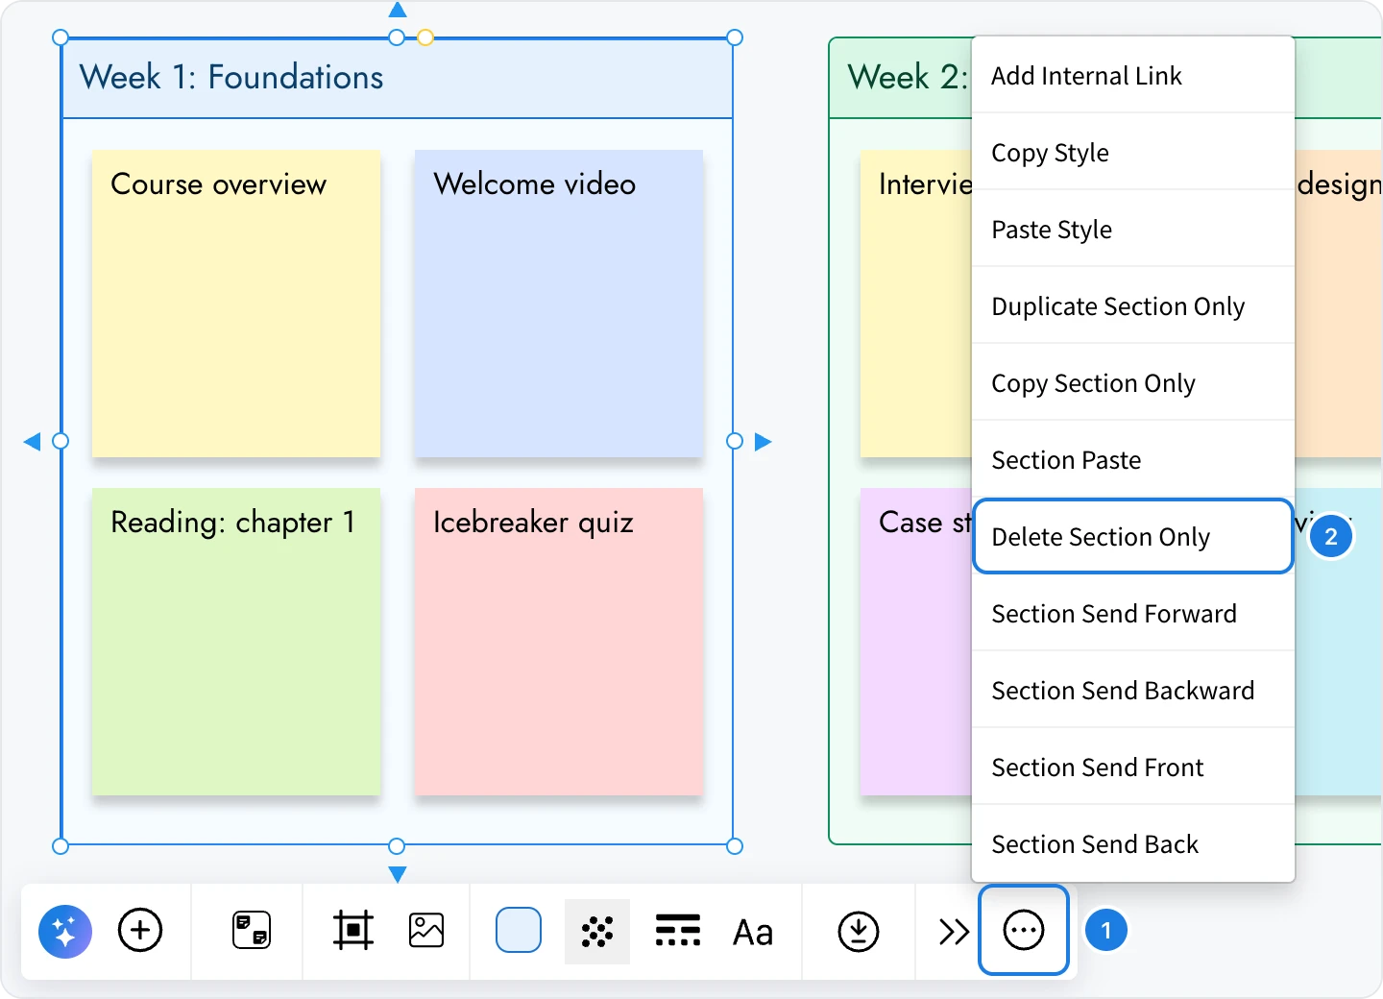The image size is (1383, 999).
Task: Select Section Paste option
Action: 1133,459
